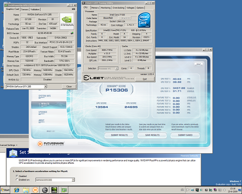Click the NVIDIA SLI Disabled field
The width and height of the screenshot is (242, 194).
[47, 79]
